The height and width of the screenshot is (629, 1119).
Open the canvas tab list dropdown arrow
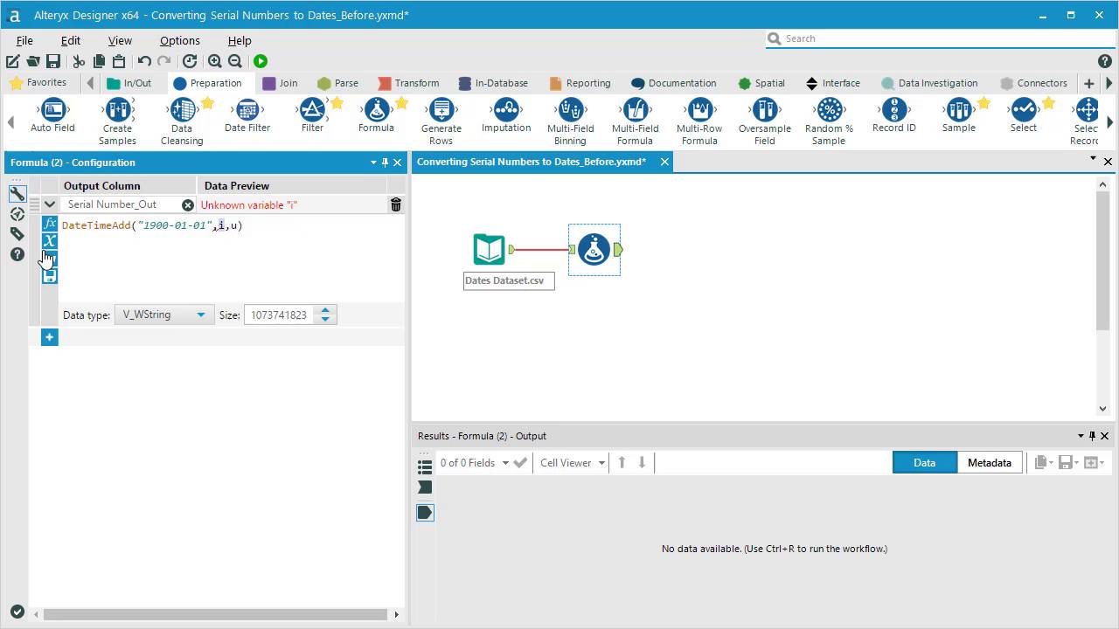point(1093,158)
